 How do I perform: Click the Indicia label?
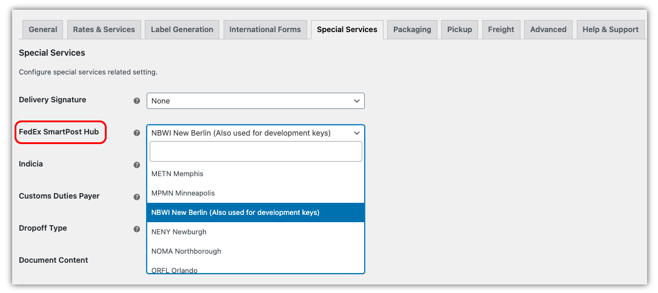pyautogui.click(x=31, y=164)
